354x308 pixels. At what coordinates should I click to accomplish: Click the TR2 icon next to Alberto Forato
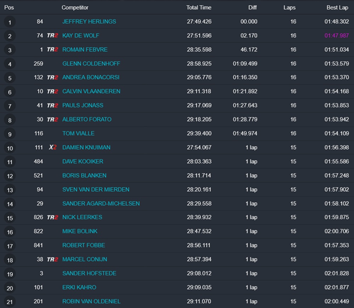52,120
